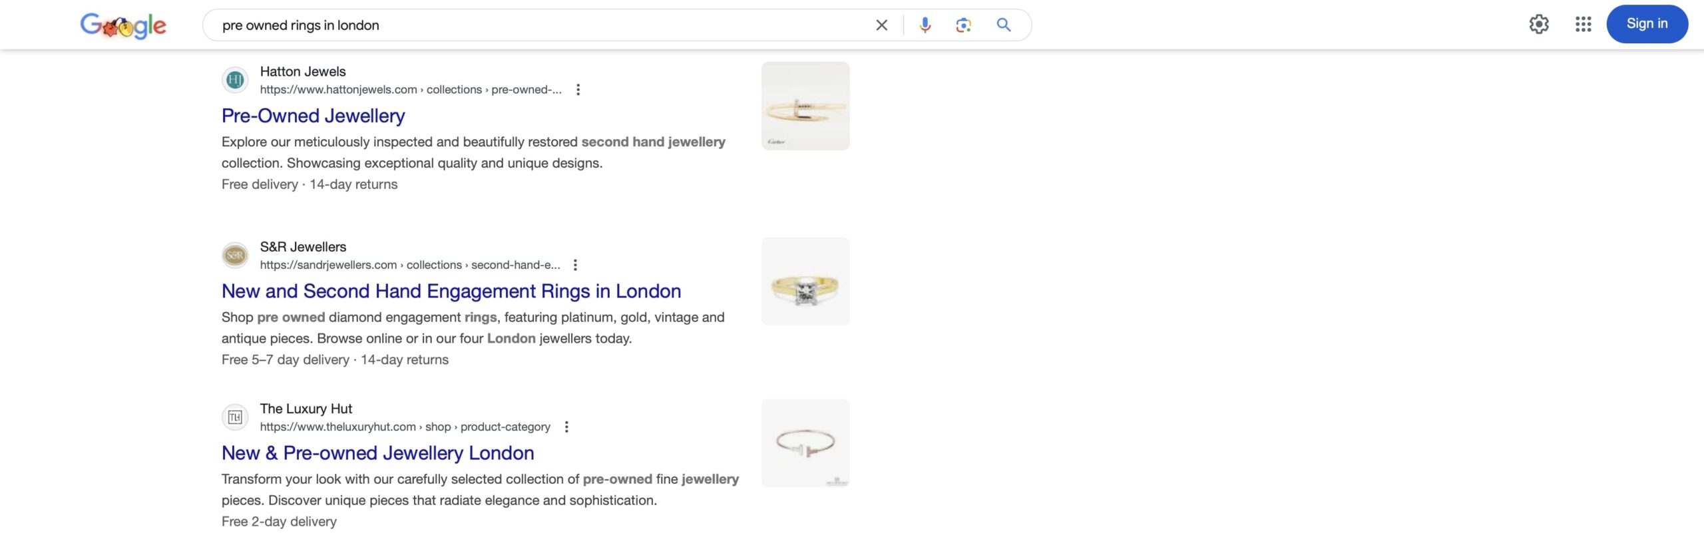This screenshot has width=1704, height=555.
Task: Open the Google doodle homepage logo
Action: point(122,25)
